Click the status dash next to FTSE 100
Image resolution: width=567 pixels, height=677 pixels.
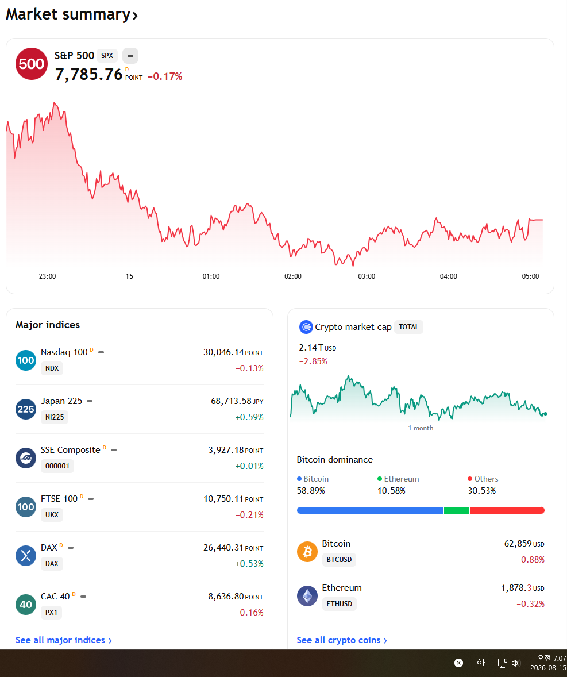pos(91,499)
